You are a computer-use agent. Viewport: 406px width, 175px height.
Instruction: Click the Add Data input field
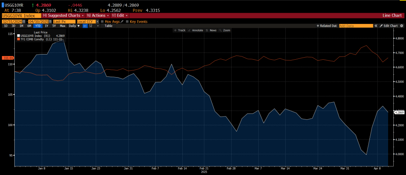click(356, 25)
